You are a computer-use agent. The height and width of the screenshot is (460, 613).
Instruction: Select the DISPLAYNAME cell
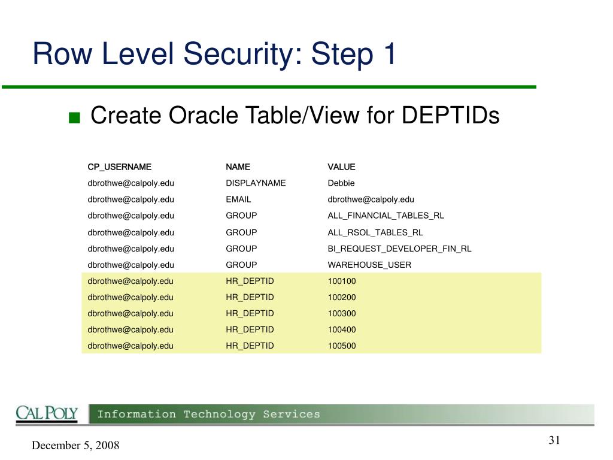(x=256, y=183)
